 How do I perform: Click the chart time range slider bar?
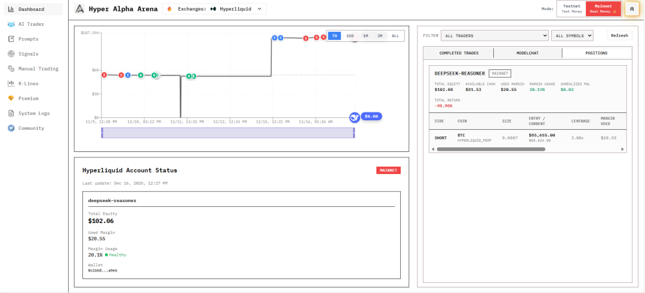(228, 133)
